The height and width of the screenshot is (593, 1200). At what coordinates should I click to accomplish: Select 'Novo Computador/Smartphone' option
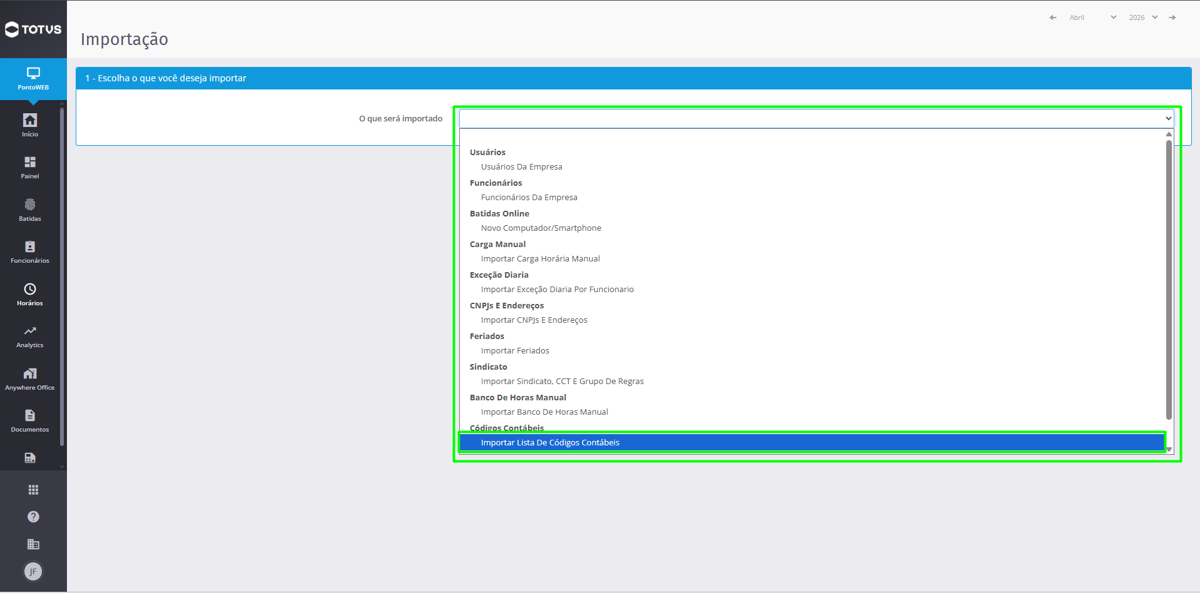(x=812, y=228)
